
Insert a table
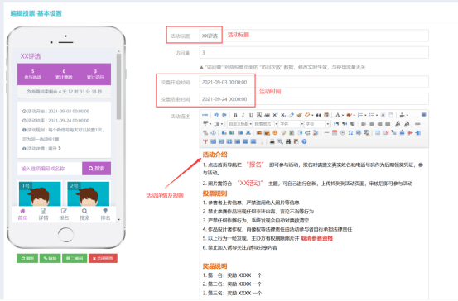click(x=378, y=132)
